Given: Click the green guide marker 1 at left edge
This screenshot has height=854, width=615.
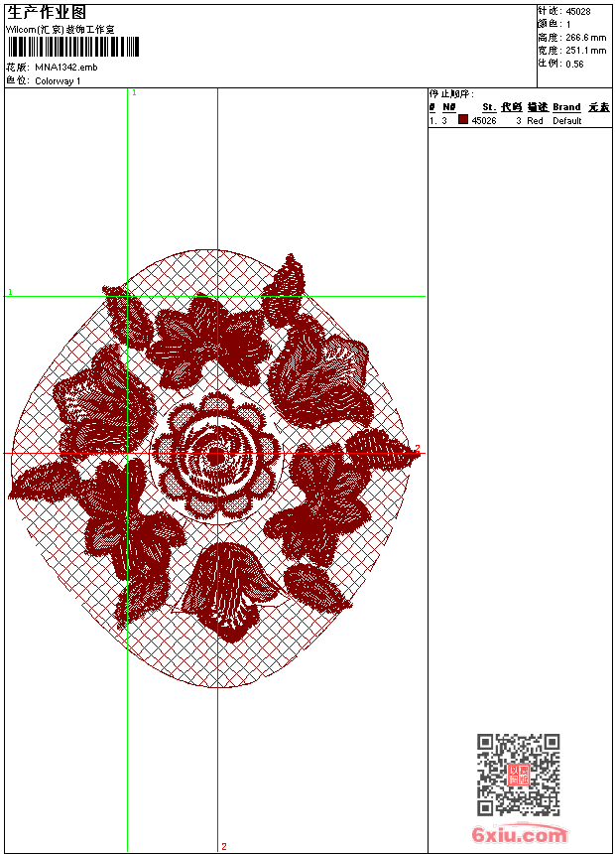Looking at the screenshot, I should [10, 293].
